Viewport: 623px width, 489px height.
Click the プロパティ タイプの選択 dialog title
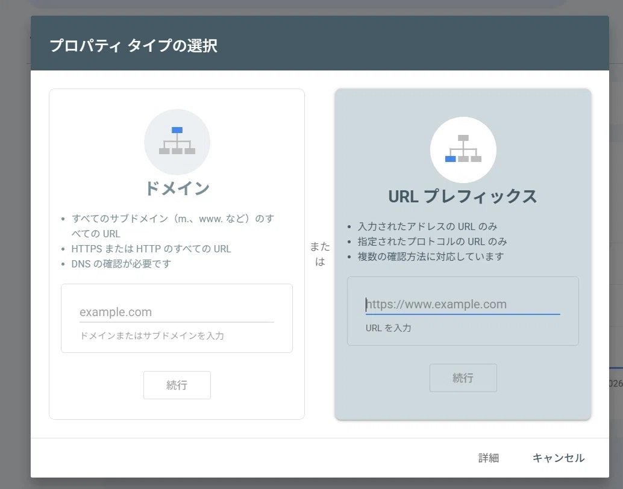pyautogui.click(x=134, y=45)
